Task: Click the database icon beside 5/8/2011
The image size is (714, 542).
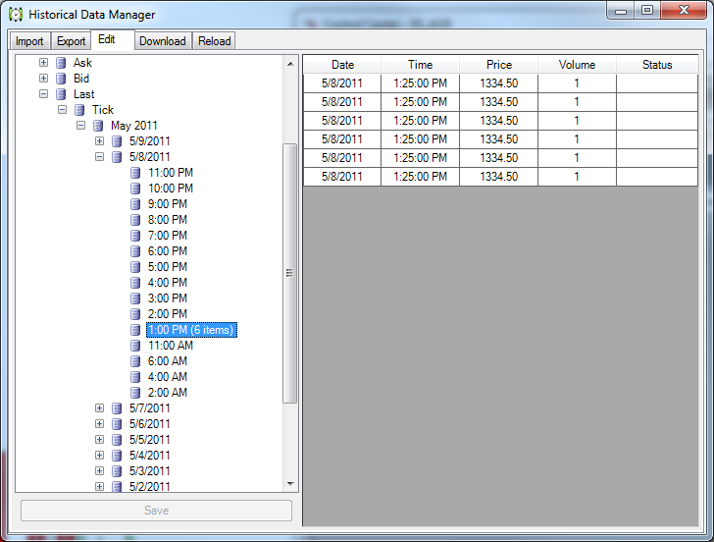Action: coord(117,157)
